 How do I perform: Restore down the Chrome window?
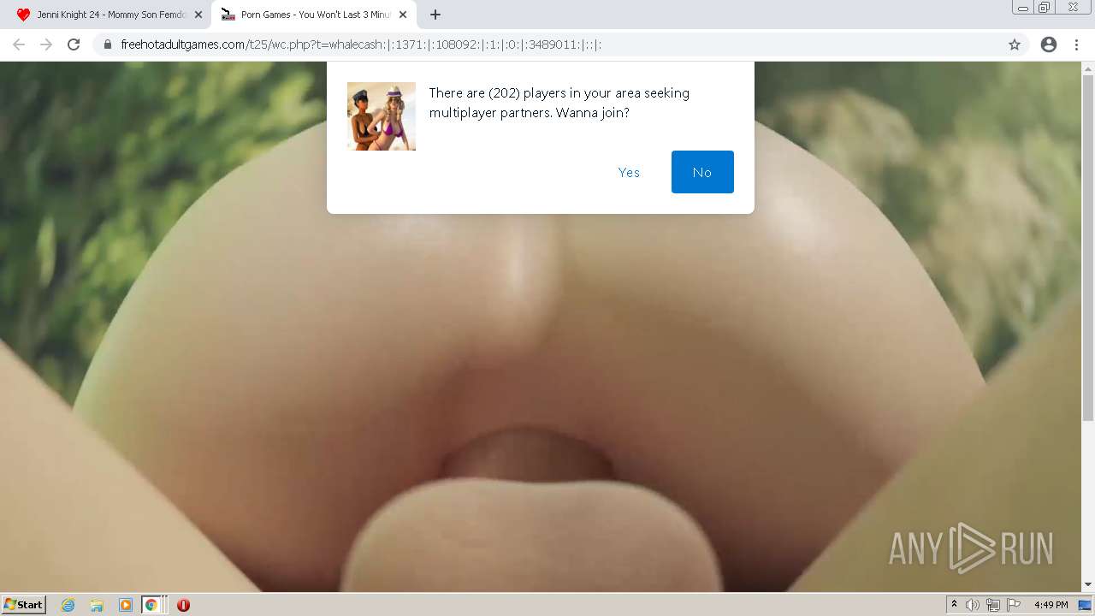point(1045,8)
